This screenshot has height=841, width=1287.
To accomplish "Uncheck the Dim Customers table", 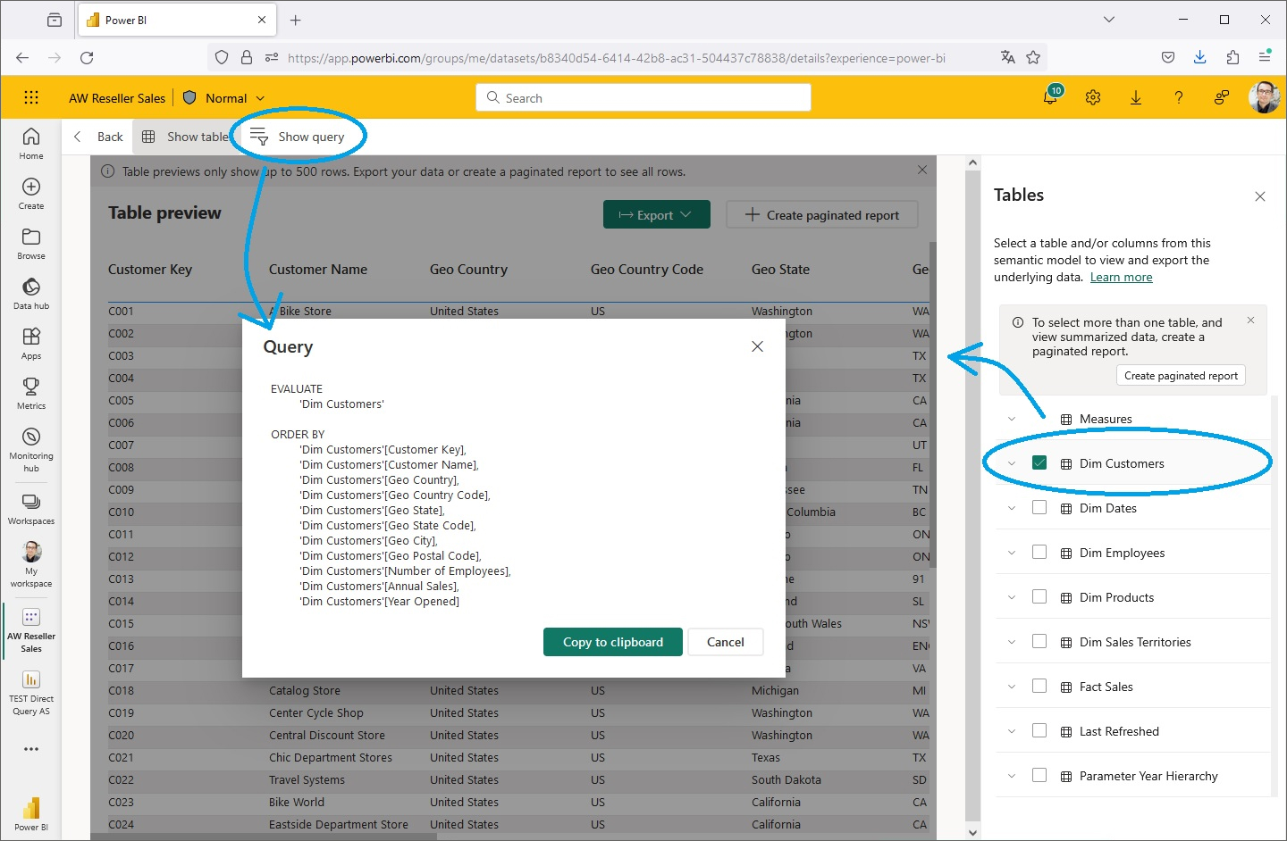I will tap(1039, 462).
